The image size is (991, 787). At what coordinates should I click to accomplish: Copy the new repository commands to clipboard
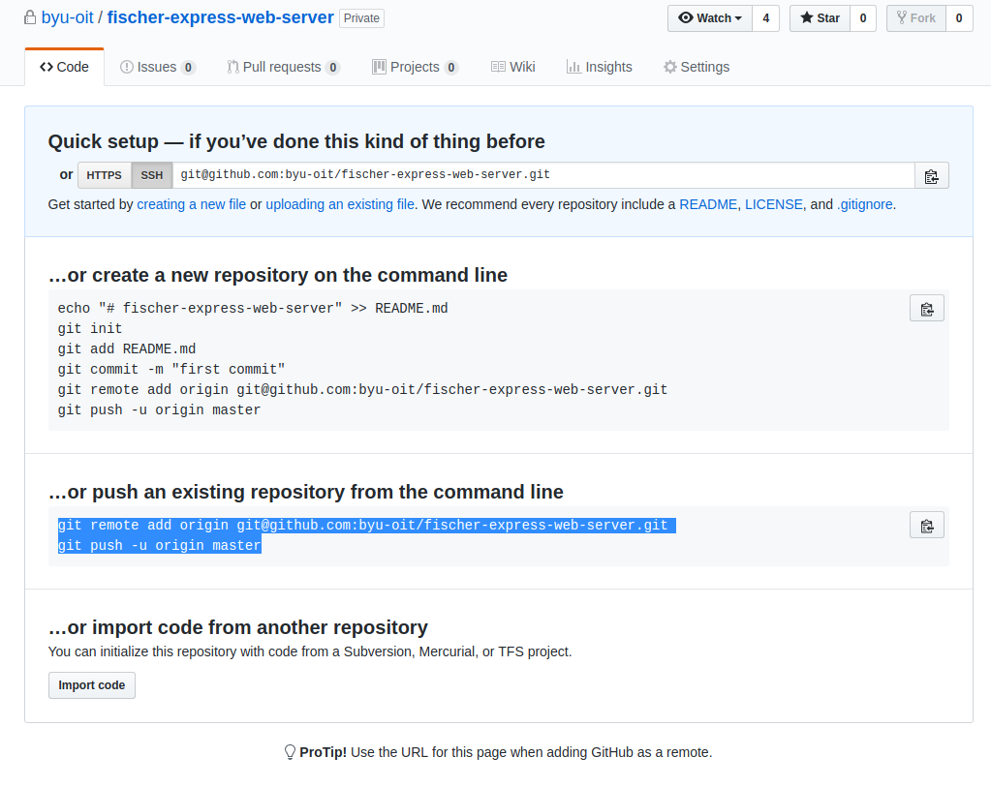926,308
